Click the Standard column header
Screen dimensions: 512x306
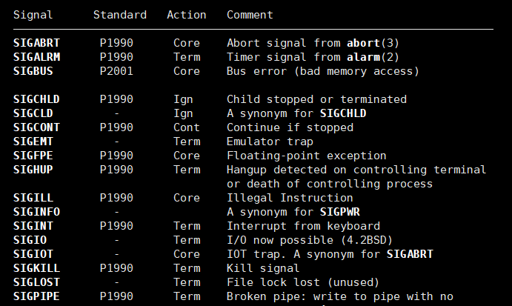point(120,15)
